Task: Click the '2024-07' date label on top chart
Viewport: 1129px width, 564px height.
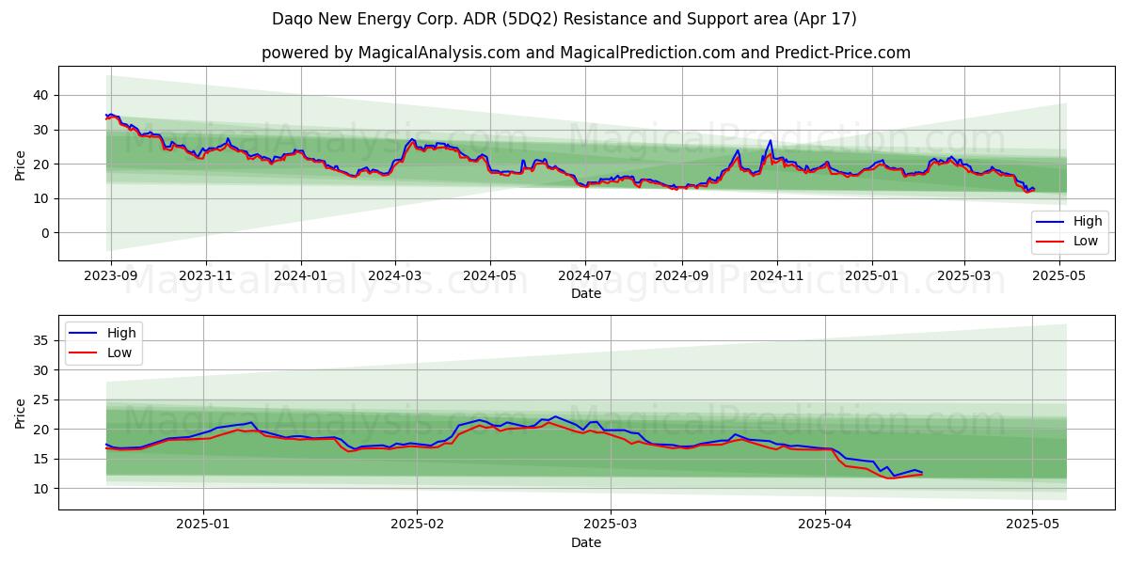Action: click(x=585, y=276)
